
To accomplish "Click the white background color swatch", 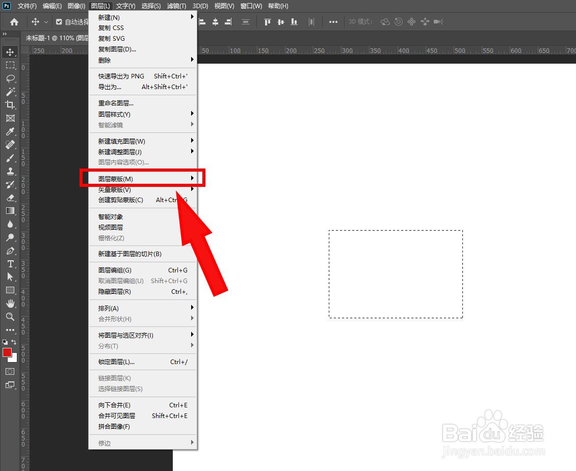I will (14, 359).
